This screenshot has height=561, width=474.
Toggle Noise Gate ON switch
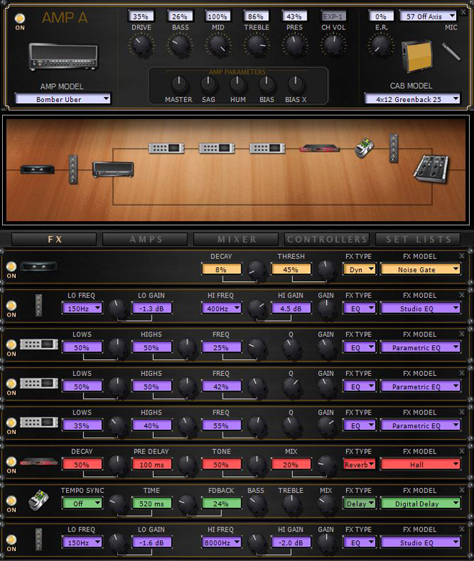point(11,267)
